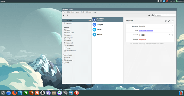Viewport: 184px width, 96px height.
Task: Open fossmint user menu in panel
Action: coord(180,1)
